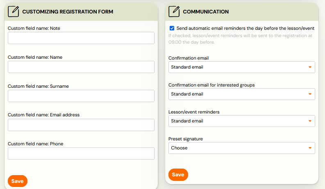This screenshot has width=325, height=189.
Task: Click the Note custom field name input
Action: (81, 38)
